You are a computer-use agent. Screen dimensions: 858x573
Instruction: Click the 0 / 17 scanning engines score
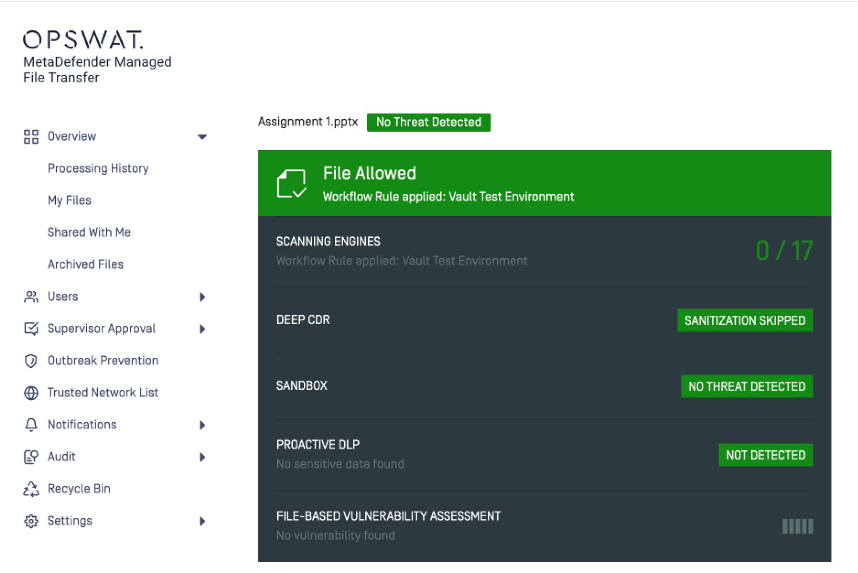pos(784,251)
